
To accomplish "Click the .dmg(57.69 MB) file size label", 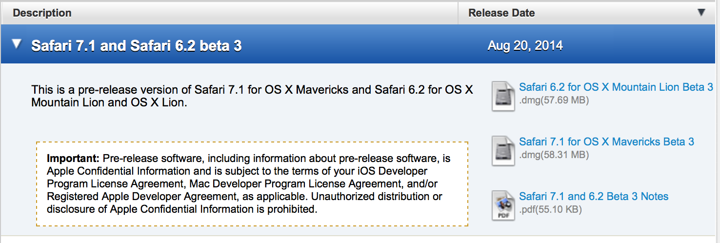I will pyautogui.click(x=554, y=101).
